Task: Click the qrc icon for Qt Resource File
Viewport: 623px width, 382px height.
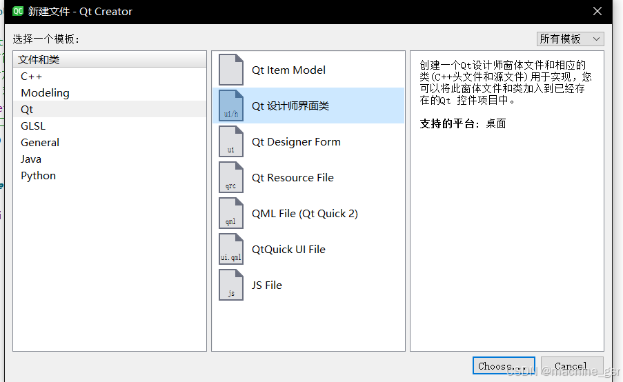Action: click(x=231, y=177)
